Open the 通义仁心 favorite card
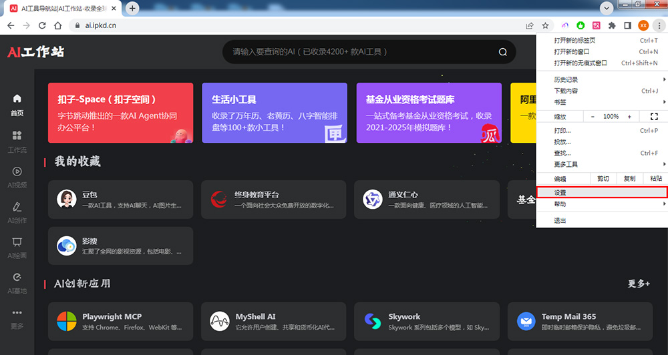The height and width of the screenshot is (355, 668). pyautogui.click(x=427, y=200)
